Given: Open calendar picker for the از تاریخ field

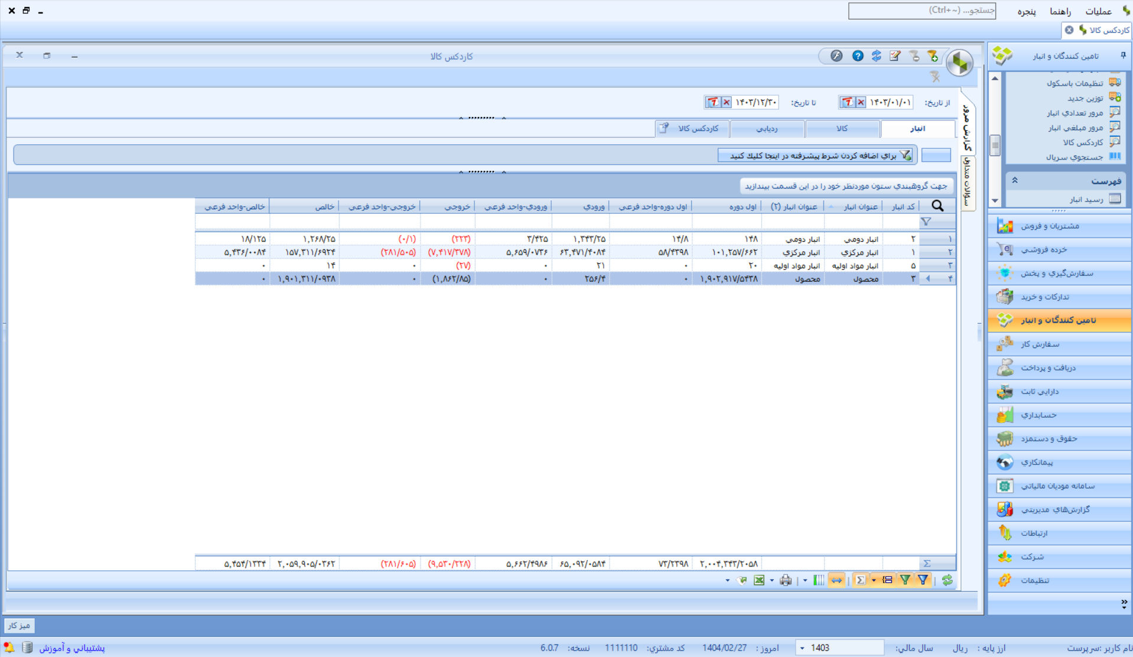Looking at the screenshot, I should point(848,102).
